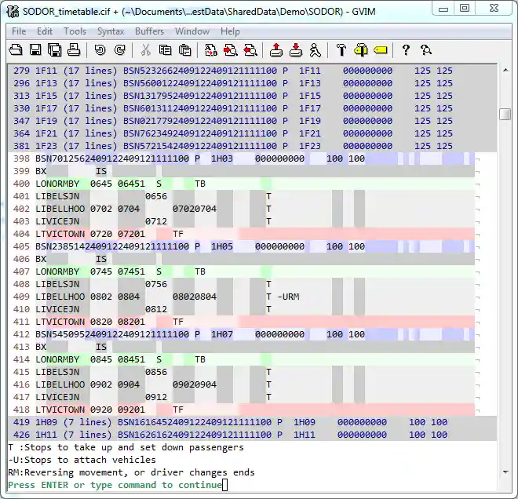Click the scrollbar up arrow
Image resolution: width=518 pixels, height=499 pixels.
(x=505, y=71)
